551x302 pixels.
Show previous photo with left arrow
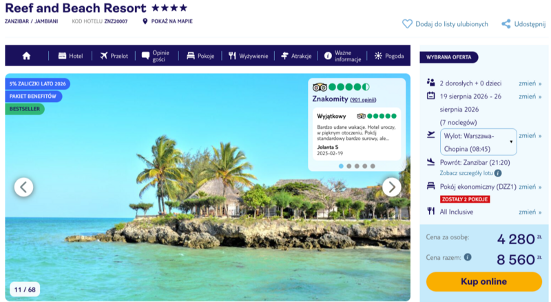23,188
